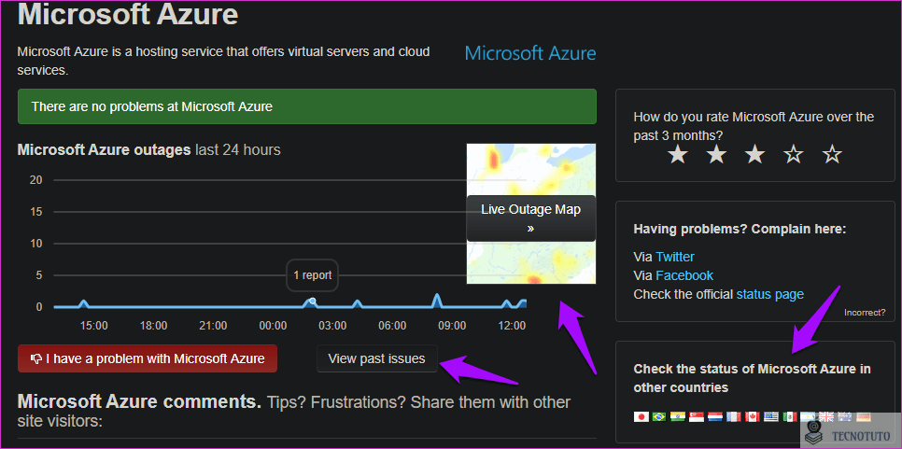Rate Microsoft Azure three stars
The image size is (902, 449).
(x=754, y=154)
